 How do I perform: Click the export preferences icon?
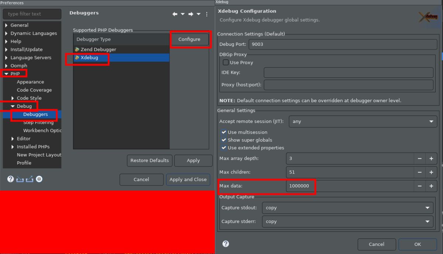pyautogui.click(x=30, y=179)
